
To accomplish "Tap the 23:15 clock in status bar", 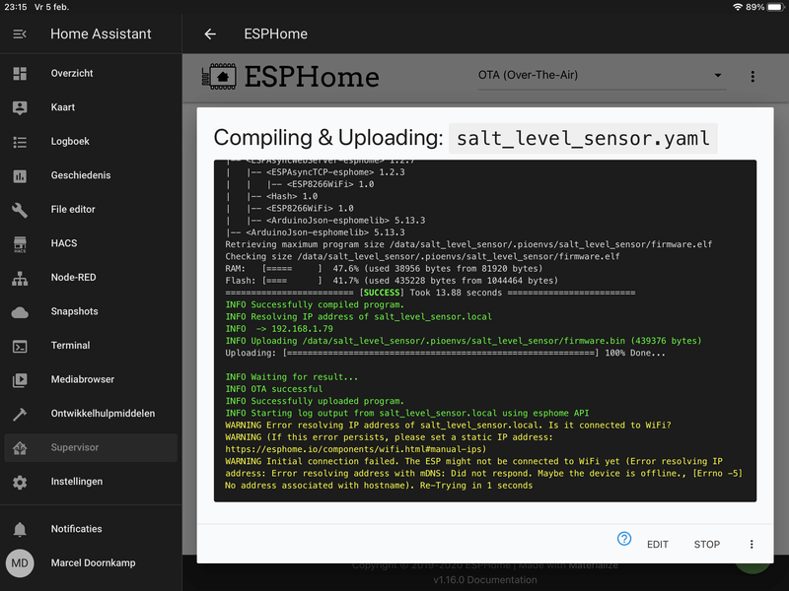I will coord(16,7).
